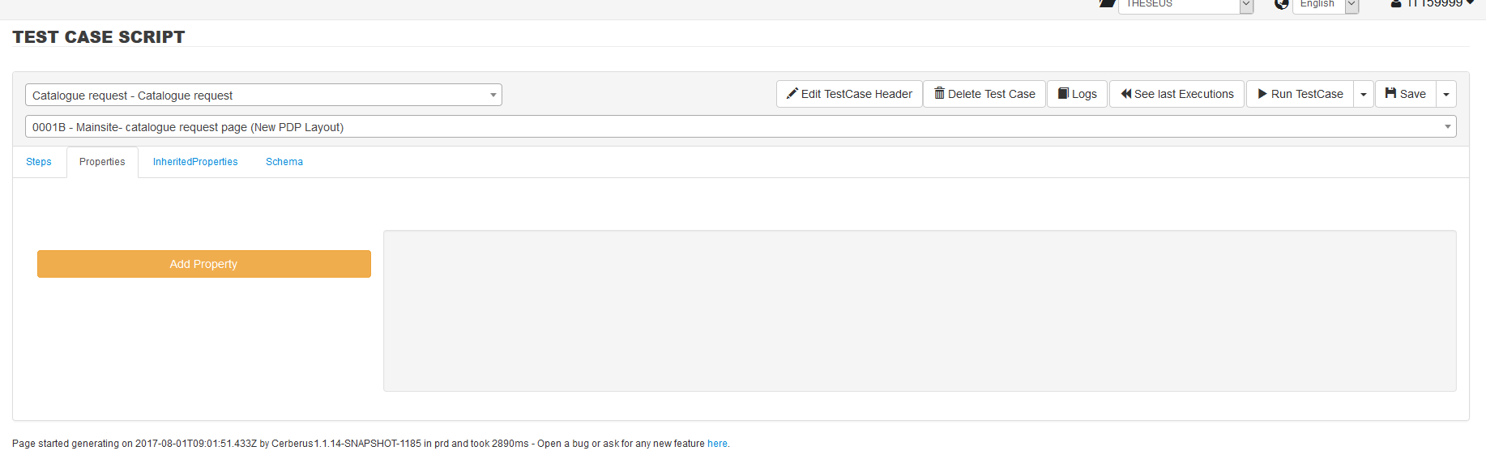The height and width of the screenshot is (472, 1486).
Task: Go to the Schema tab
Action: point(284,162)
